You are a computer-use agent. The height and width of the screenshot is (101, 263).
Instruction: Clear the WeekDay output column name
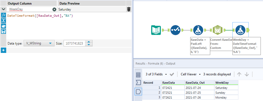tap(54, 9)
